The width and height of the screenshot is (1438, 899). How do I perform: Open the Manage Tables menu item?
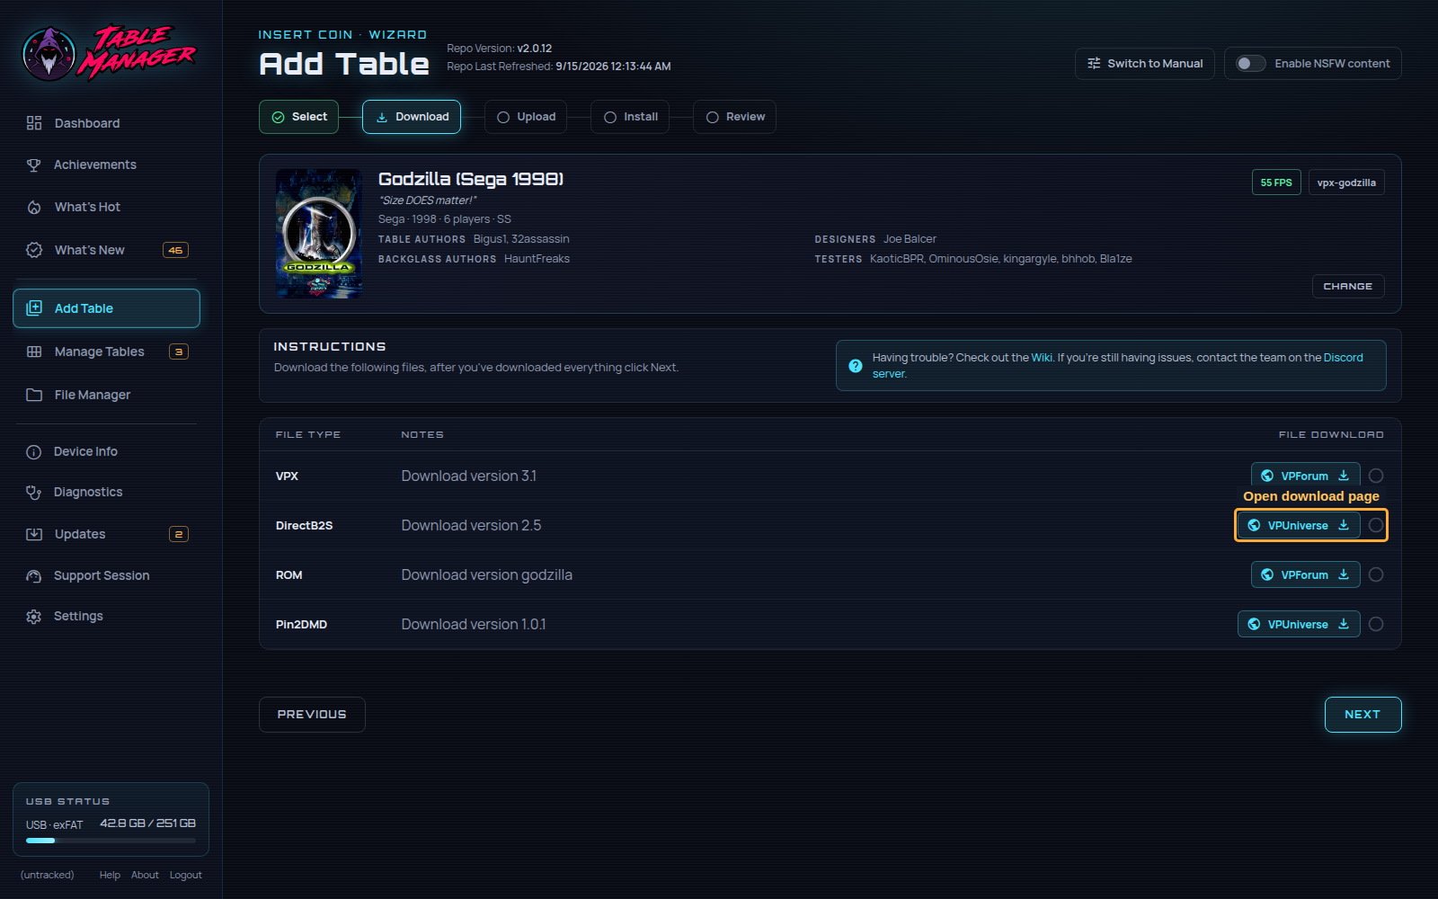coord(106,352)
